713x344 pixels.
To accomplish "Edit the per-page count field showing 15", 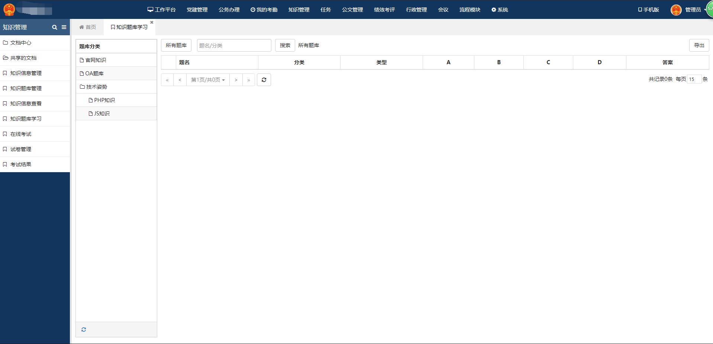I will (x=694, y=79).
